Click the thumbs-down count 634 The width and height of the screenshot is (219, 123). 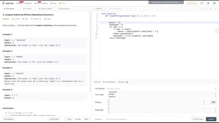25,19
